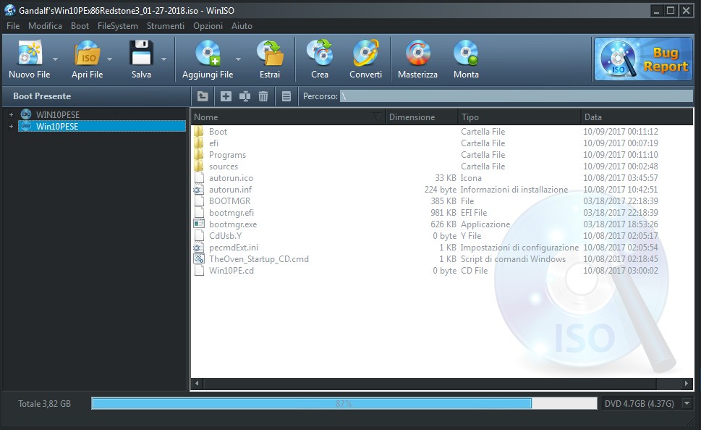Viewport: 701px width, 430px height.
Task: Open the Salva dropdown arrow
Action: pyautogui.click(x=163, y=59)
